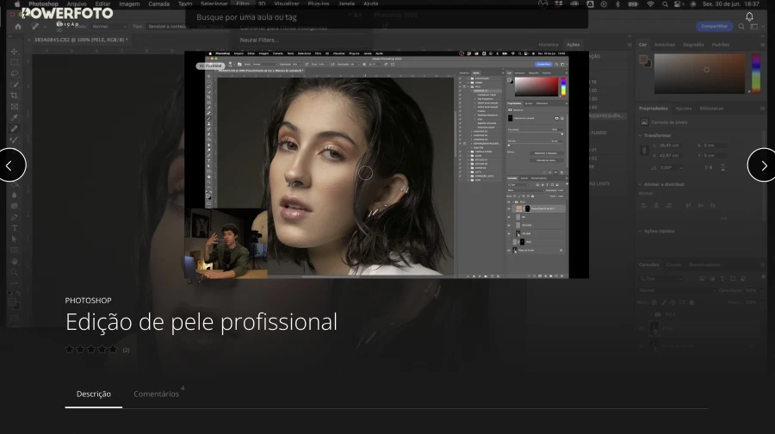The image size is (775, 434).
Task: Click the rating count "(2)"
Action: click(x=126, y=350)
